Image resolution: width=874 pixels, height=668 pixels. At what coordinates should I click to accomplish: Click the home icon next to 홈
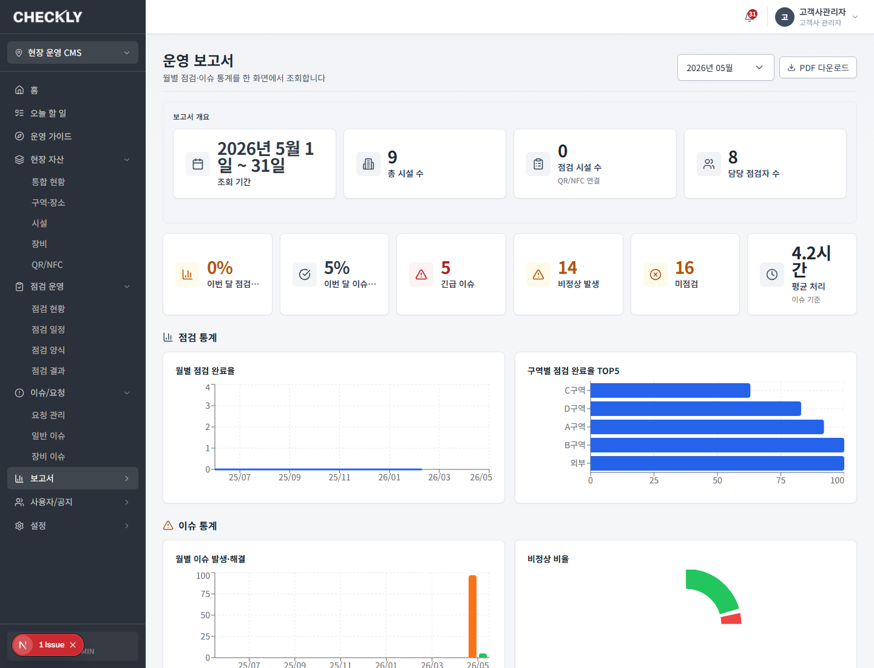(19, 90)
